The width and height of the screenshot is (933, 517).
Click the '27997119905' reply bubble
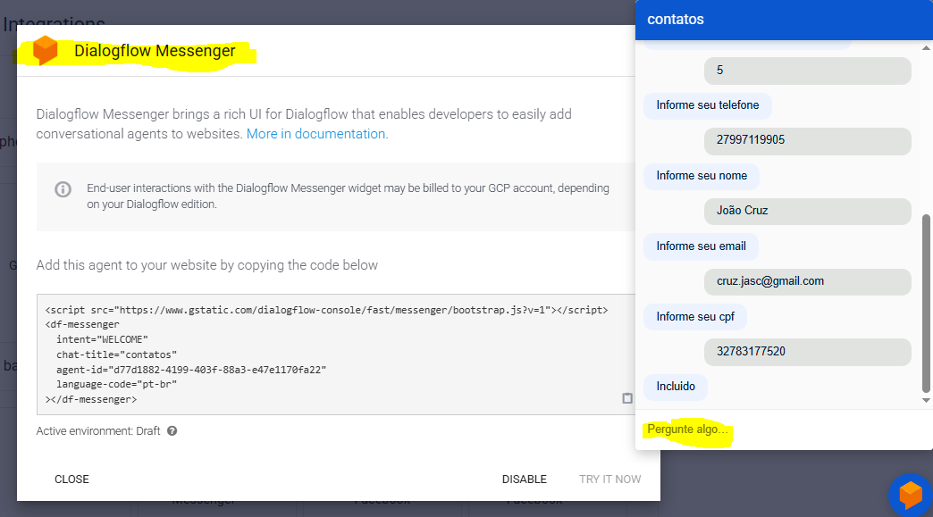(808, 140)
